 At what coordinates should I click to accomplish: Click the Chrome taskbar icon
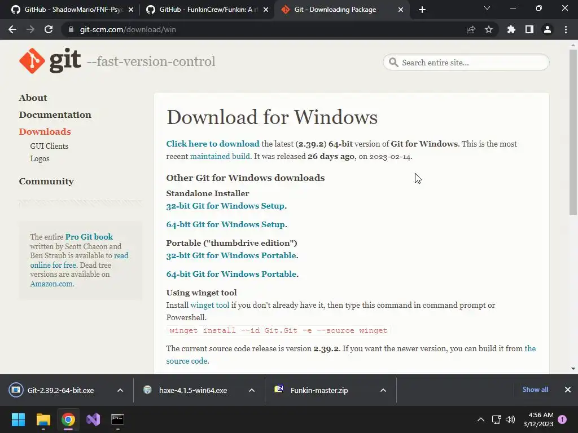point(68,419)
